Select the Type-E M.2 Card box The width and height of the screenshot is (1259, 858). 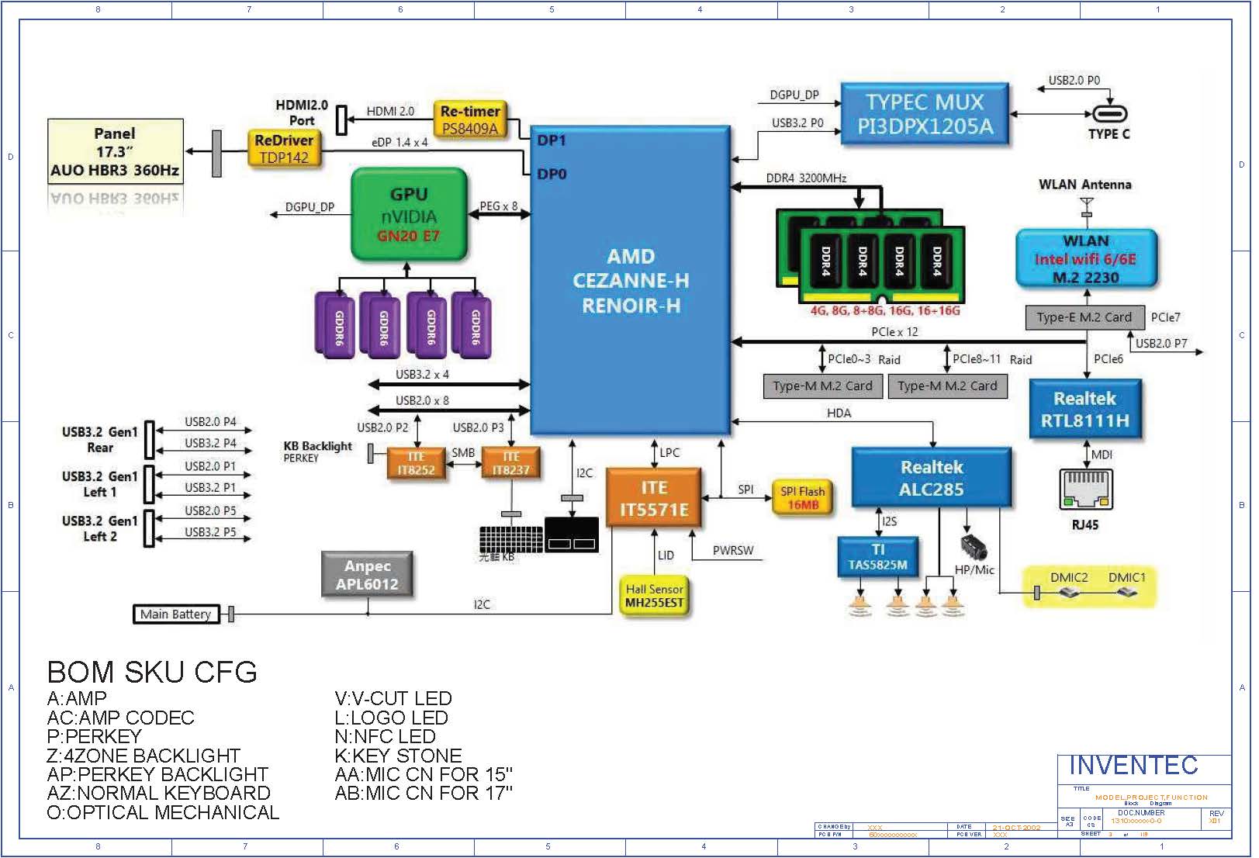[x=1084, y=317]
